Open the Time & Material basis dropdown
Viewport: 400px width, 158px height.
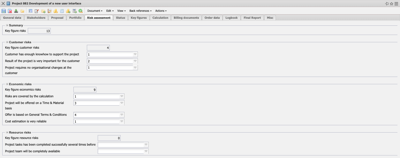tap(122, 103)
